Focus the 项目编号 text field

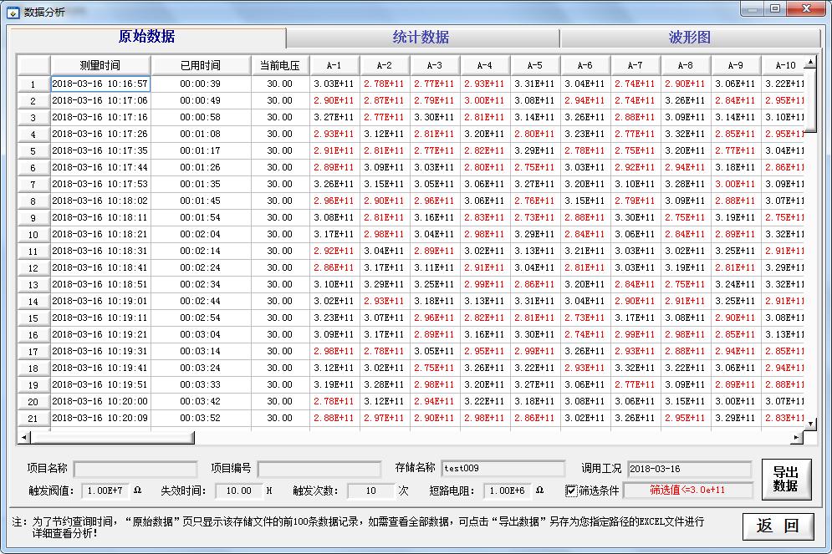tap(319, 469)
